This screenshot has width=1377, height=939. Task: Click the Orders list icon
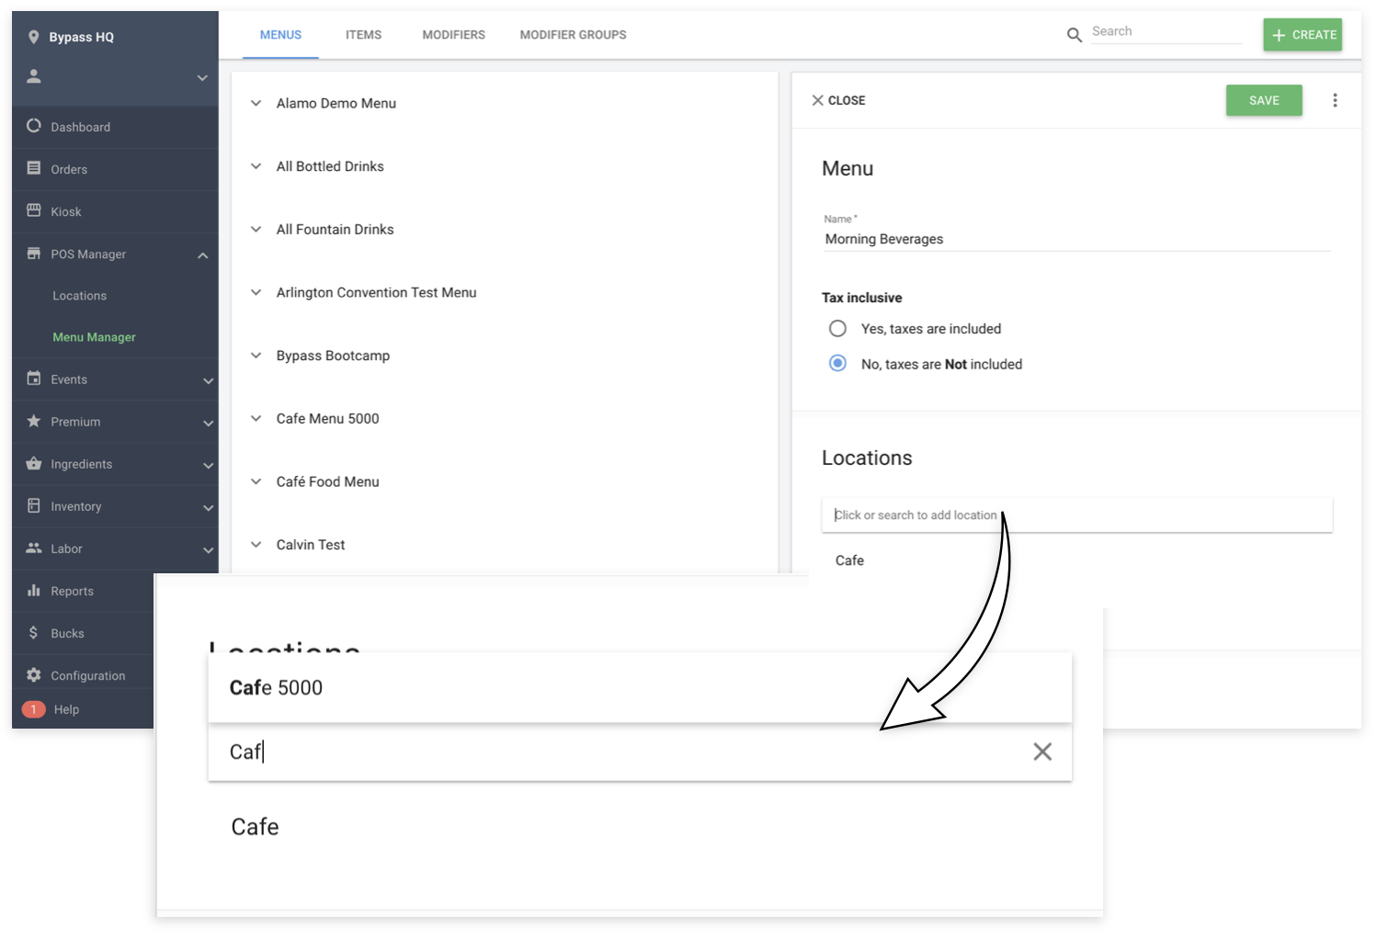click(34, 168)
